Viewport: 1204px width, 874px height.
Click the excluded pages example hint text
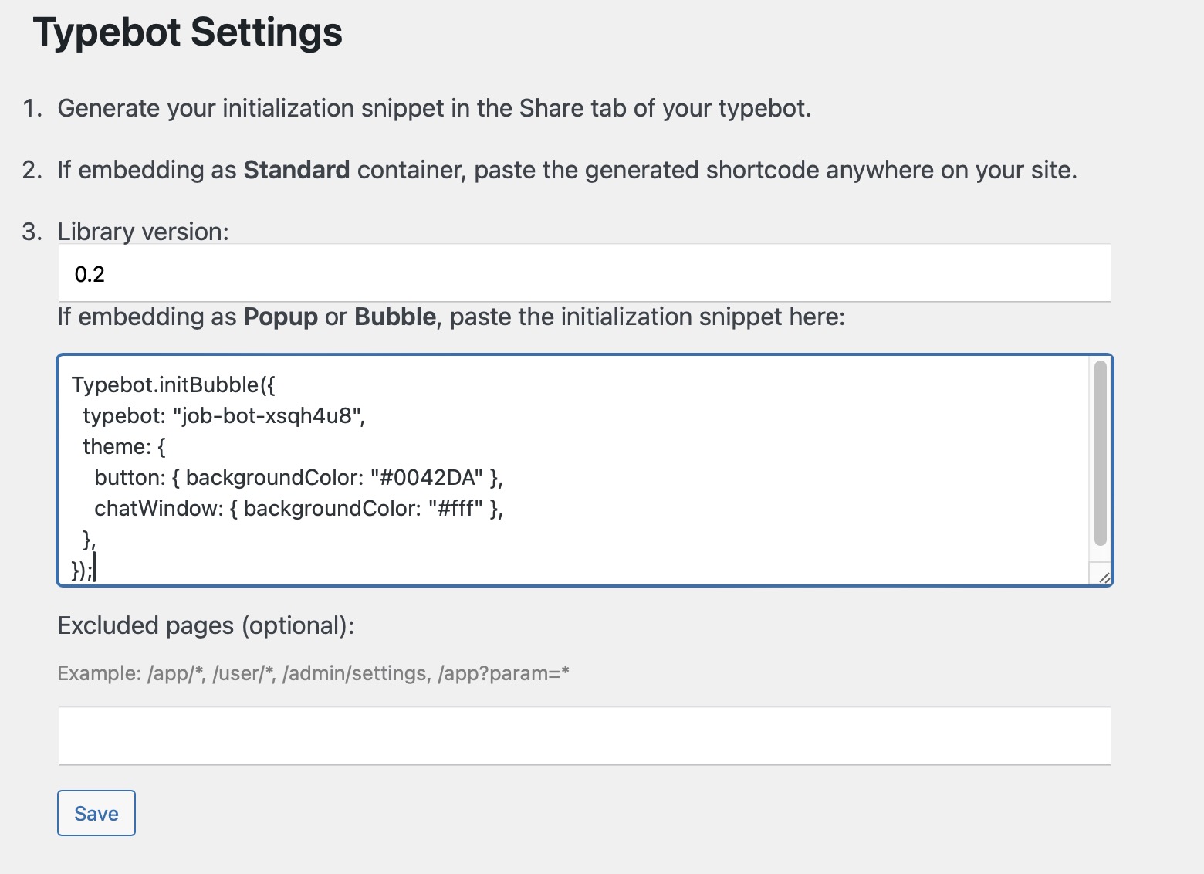click(313, 672)
